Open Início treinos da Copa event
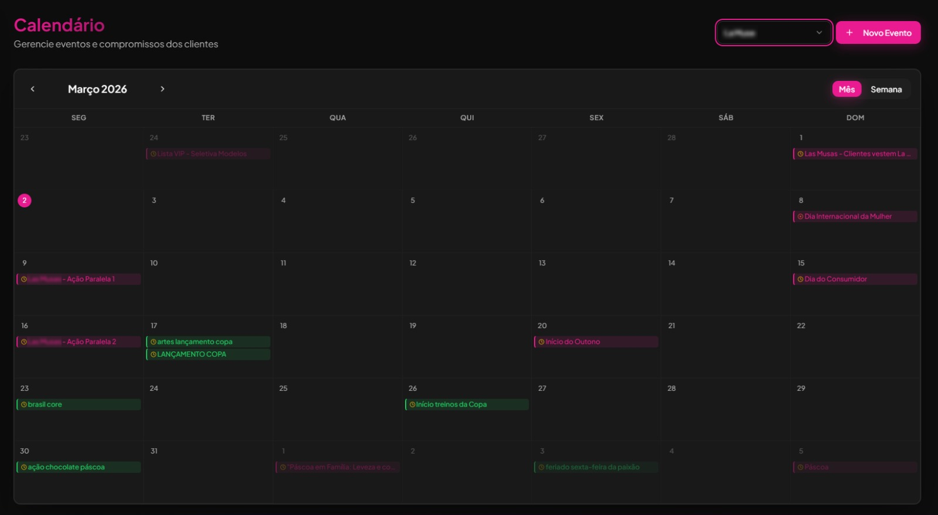This screenshot has height=515, width=938. (467, 404)
